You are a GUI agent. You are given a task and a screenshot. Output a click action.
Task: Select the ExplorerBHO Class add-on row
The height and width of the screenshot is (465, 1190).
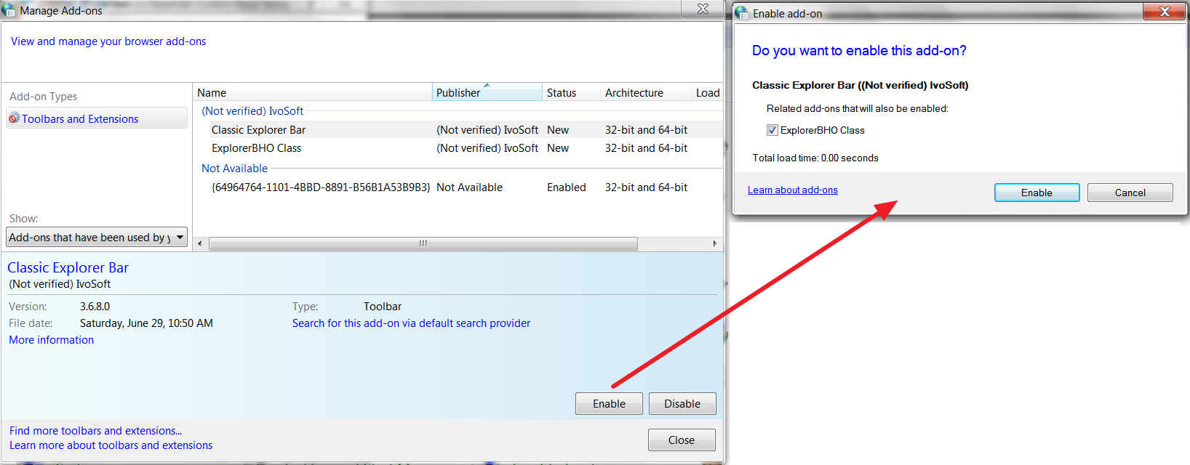pyautogui.click(x=256, y=148)
